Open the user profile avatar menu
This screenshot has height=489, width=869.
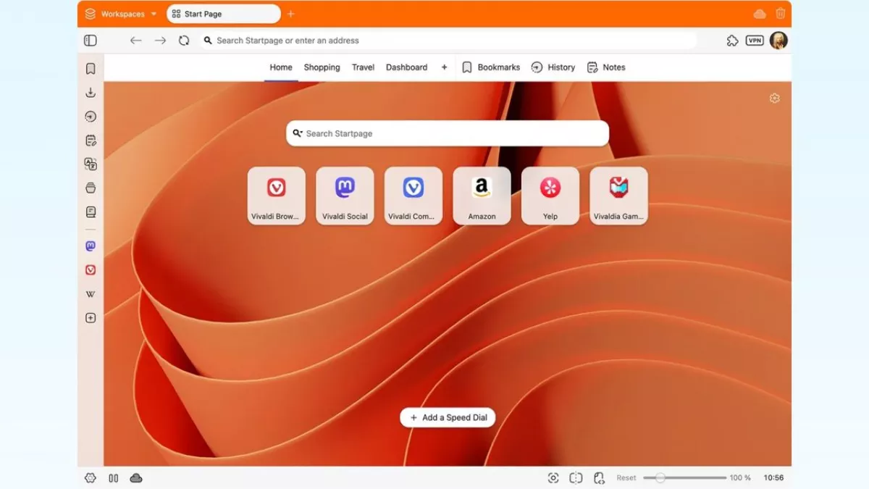pos(778,41)
